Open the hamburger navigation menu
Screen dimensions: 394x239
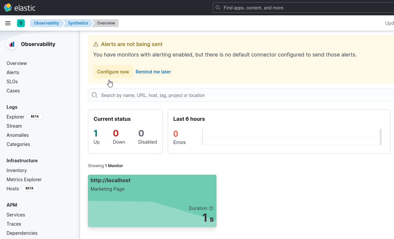click(8, 23)
